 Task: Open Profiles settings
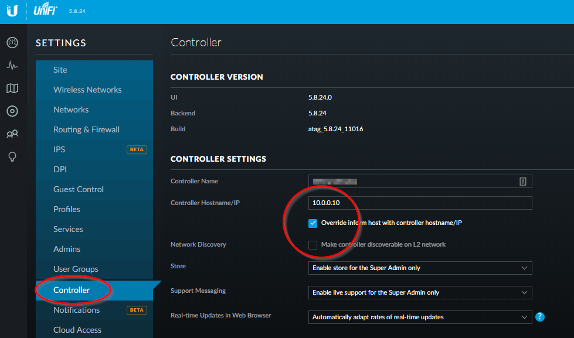(94, 209)
